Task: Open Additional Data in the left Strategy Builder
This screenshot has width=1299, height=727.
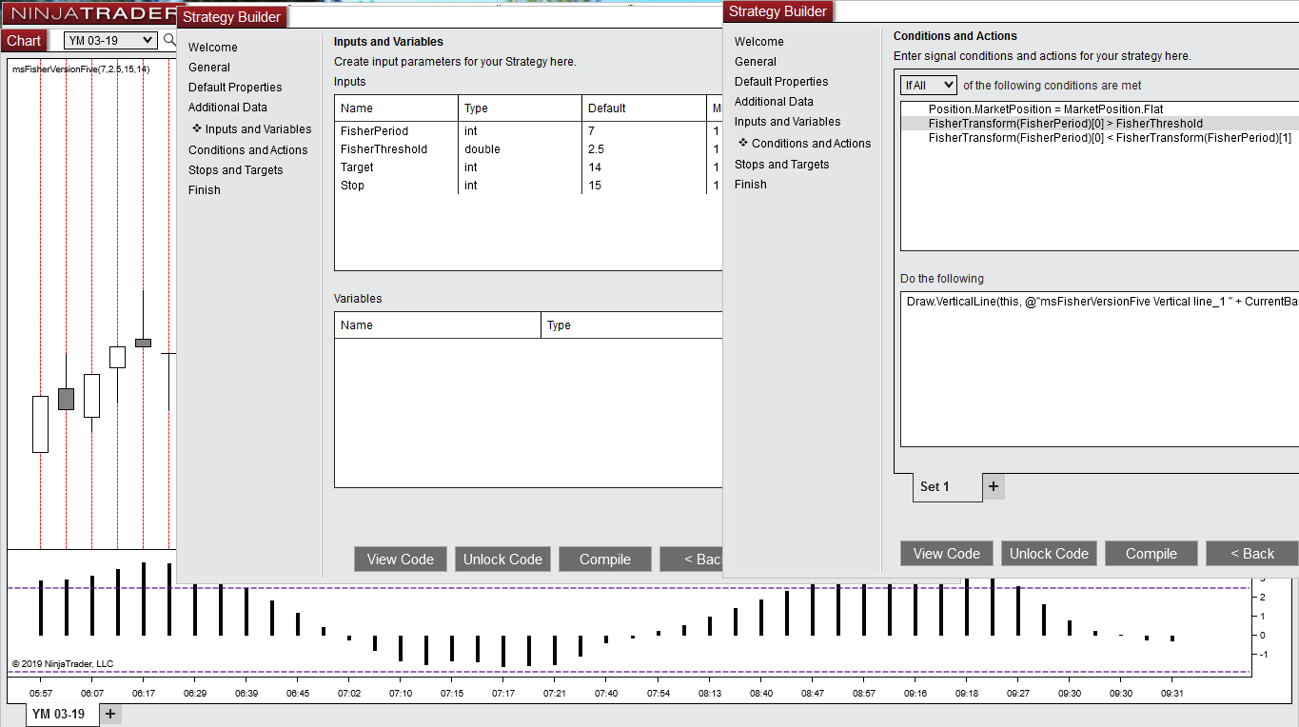Action: click(x=227, y=108)
